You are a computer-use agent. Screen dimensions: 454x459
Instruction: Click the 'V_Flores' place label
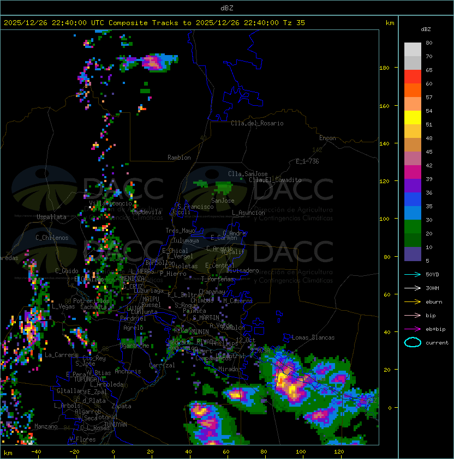click(x=82, y=439)
